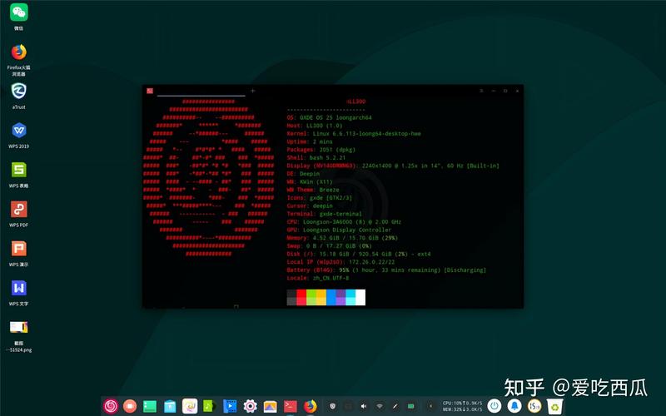Open the WPS 文字 writer icon
This screenshot has height=416, width=666.
(18, 293)
